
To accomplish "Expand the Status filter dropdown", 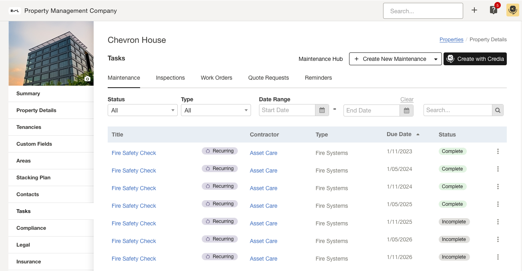I will click(143, 110).
